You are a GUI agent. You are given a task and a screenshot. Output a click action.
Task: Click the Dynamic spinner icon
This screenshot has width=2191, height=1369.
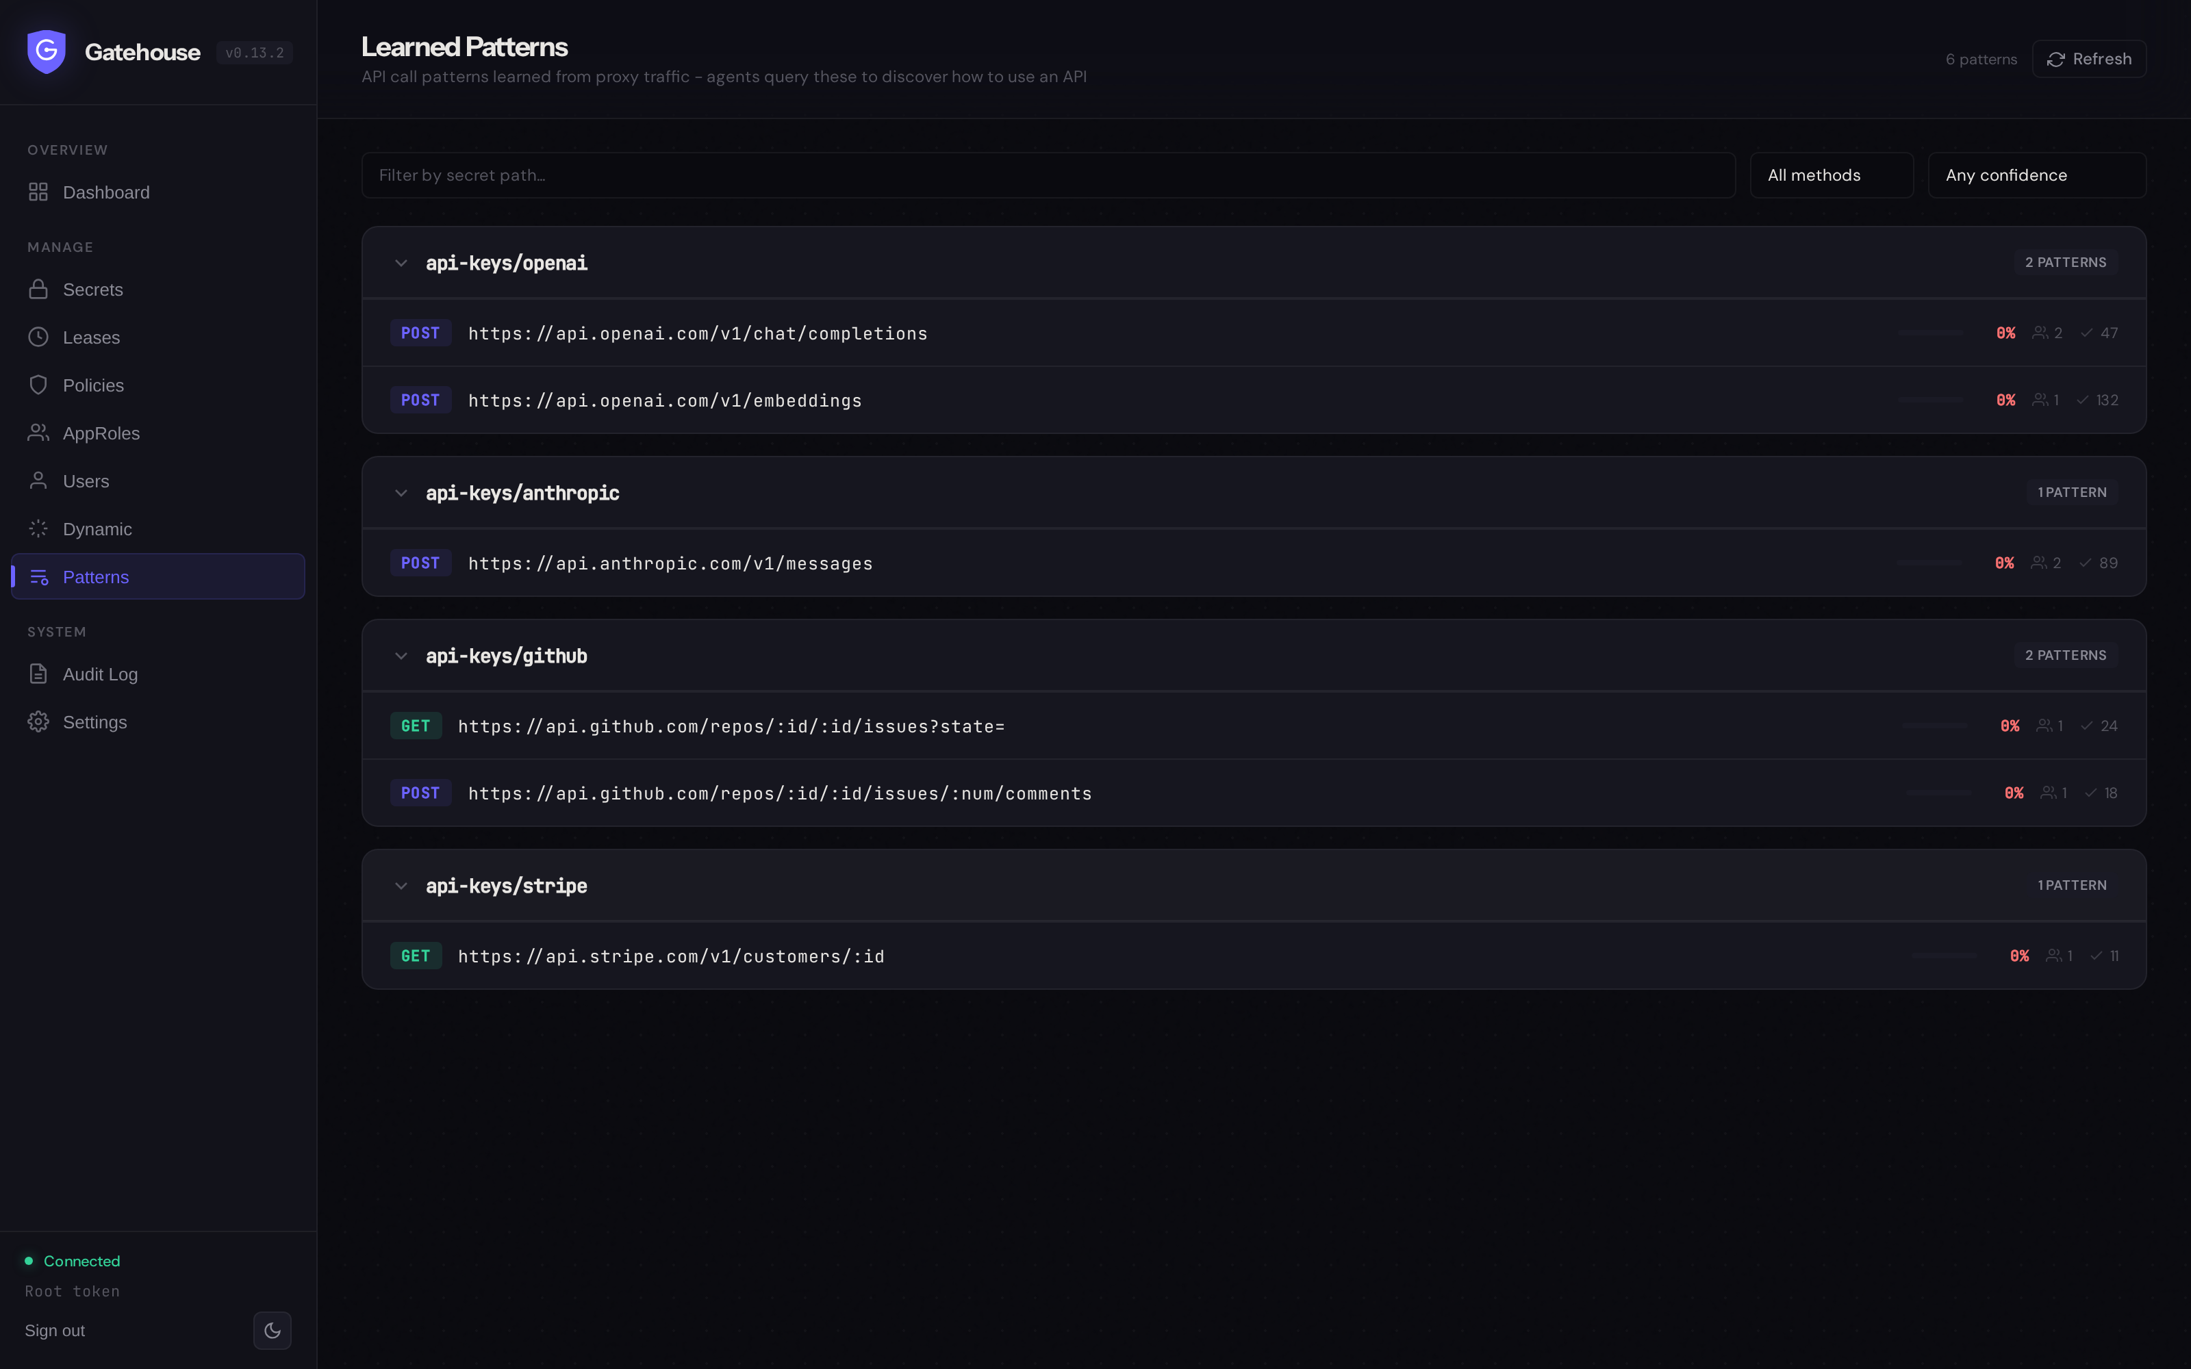pyautogui.click(x=38, y=528)
